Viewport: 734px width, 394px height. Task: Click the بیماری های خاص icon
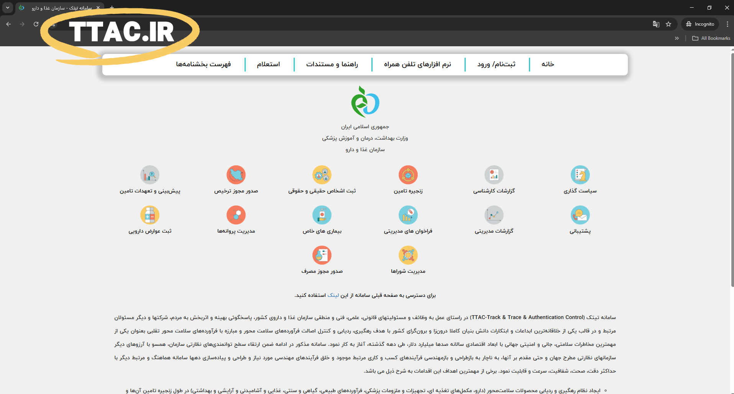tap(322, 215)
